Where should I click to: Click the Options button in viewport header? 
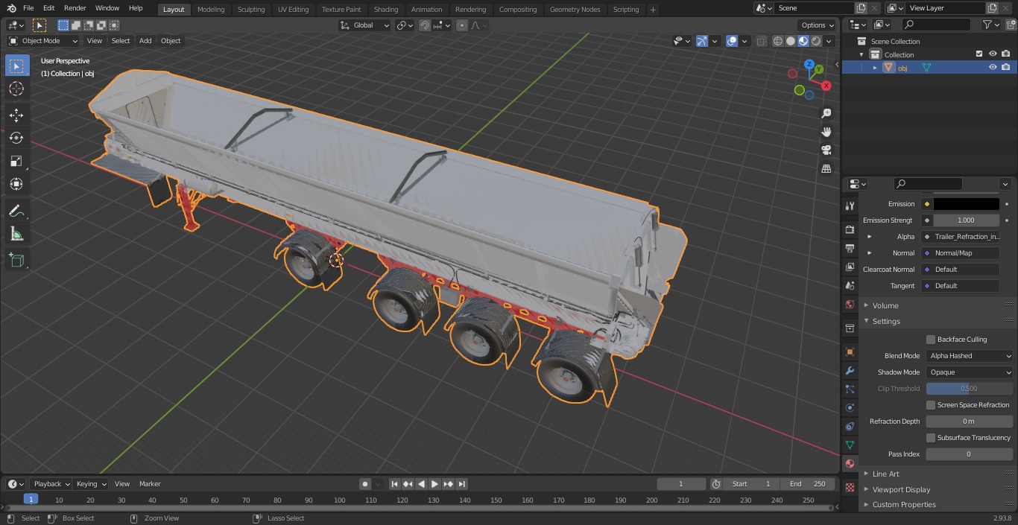pyautogui.click(x=818, y=25)
